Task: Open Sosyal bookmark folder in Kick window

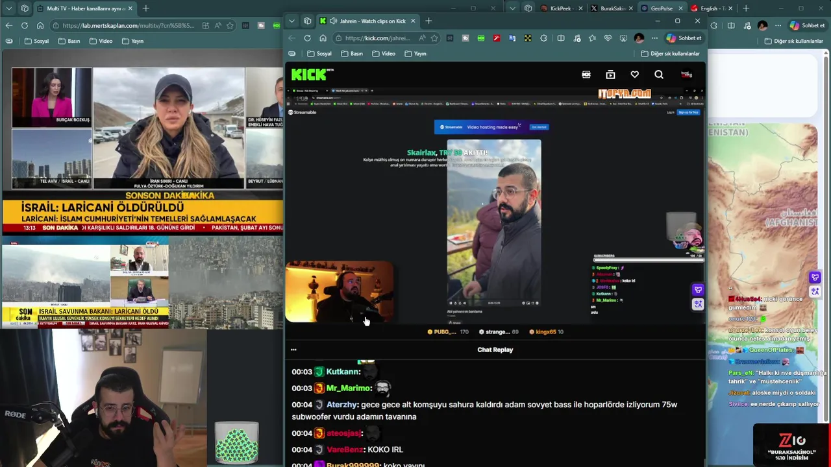Action: pos(319,54)
